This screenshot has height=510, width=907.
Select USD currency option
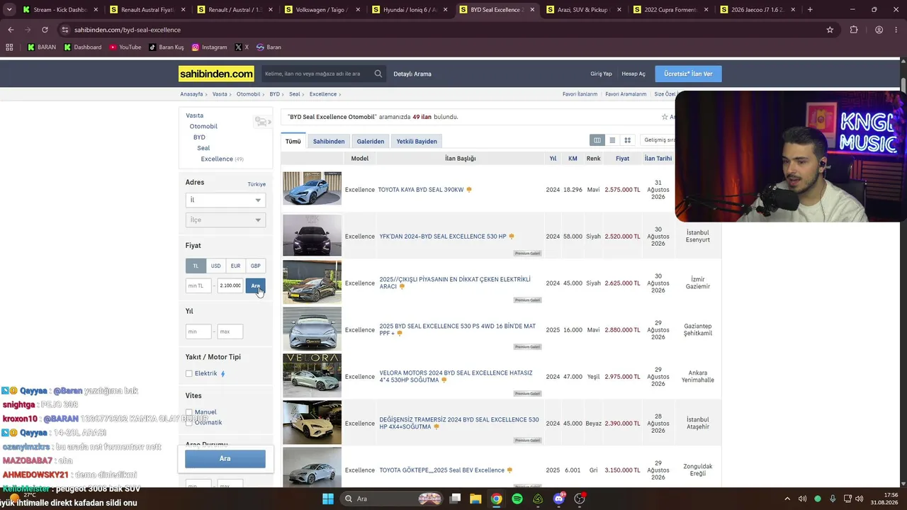tap(215, 266)
